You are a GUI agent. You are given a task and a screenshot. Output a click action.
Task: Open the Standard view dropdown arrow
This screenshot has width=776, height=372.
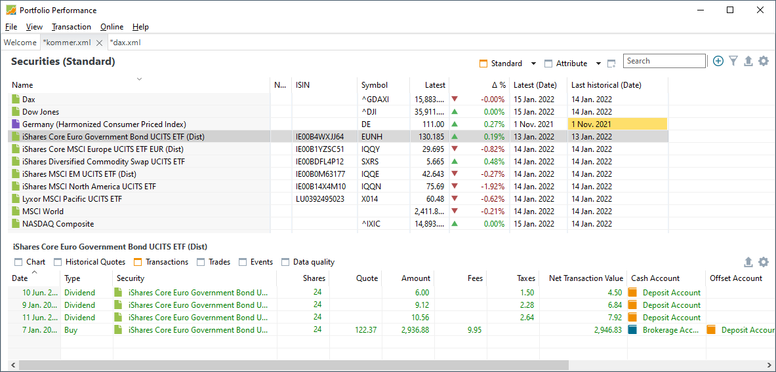pyautogui.click(x=533, y=64)
